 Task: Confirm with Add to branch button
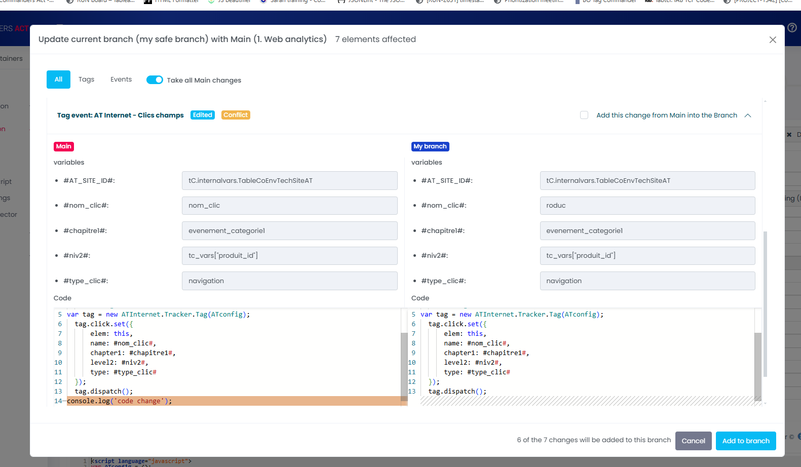[745, 441]
